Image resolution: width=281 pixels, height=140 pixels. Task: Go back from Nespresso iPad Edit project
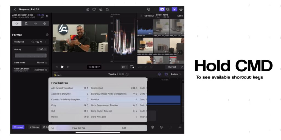(15, 9)
